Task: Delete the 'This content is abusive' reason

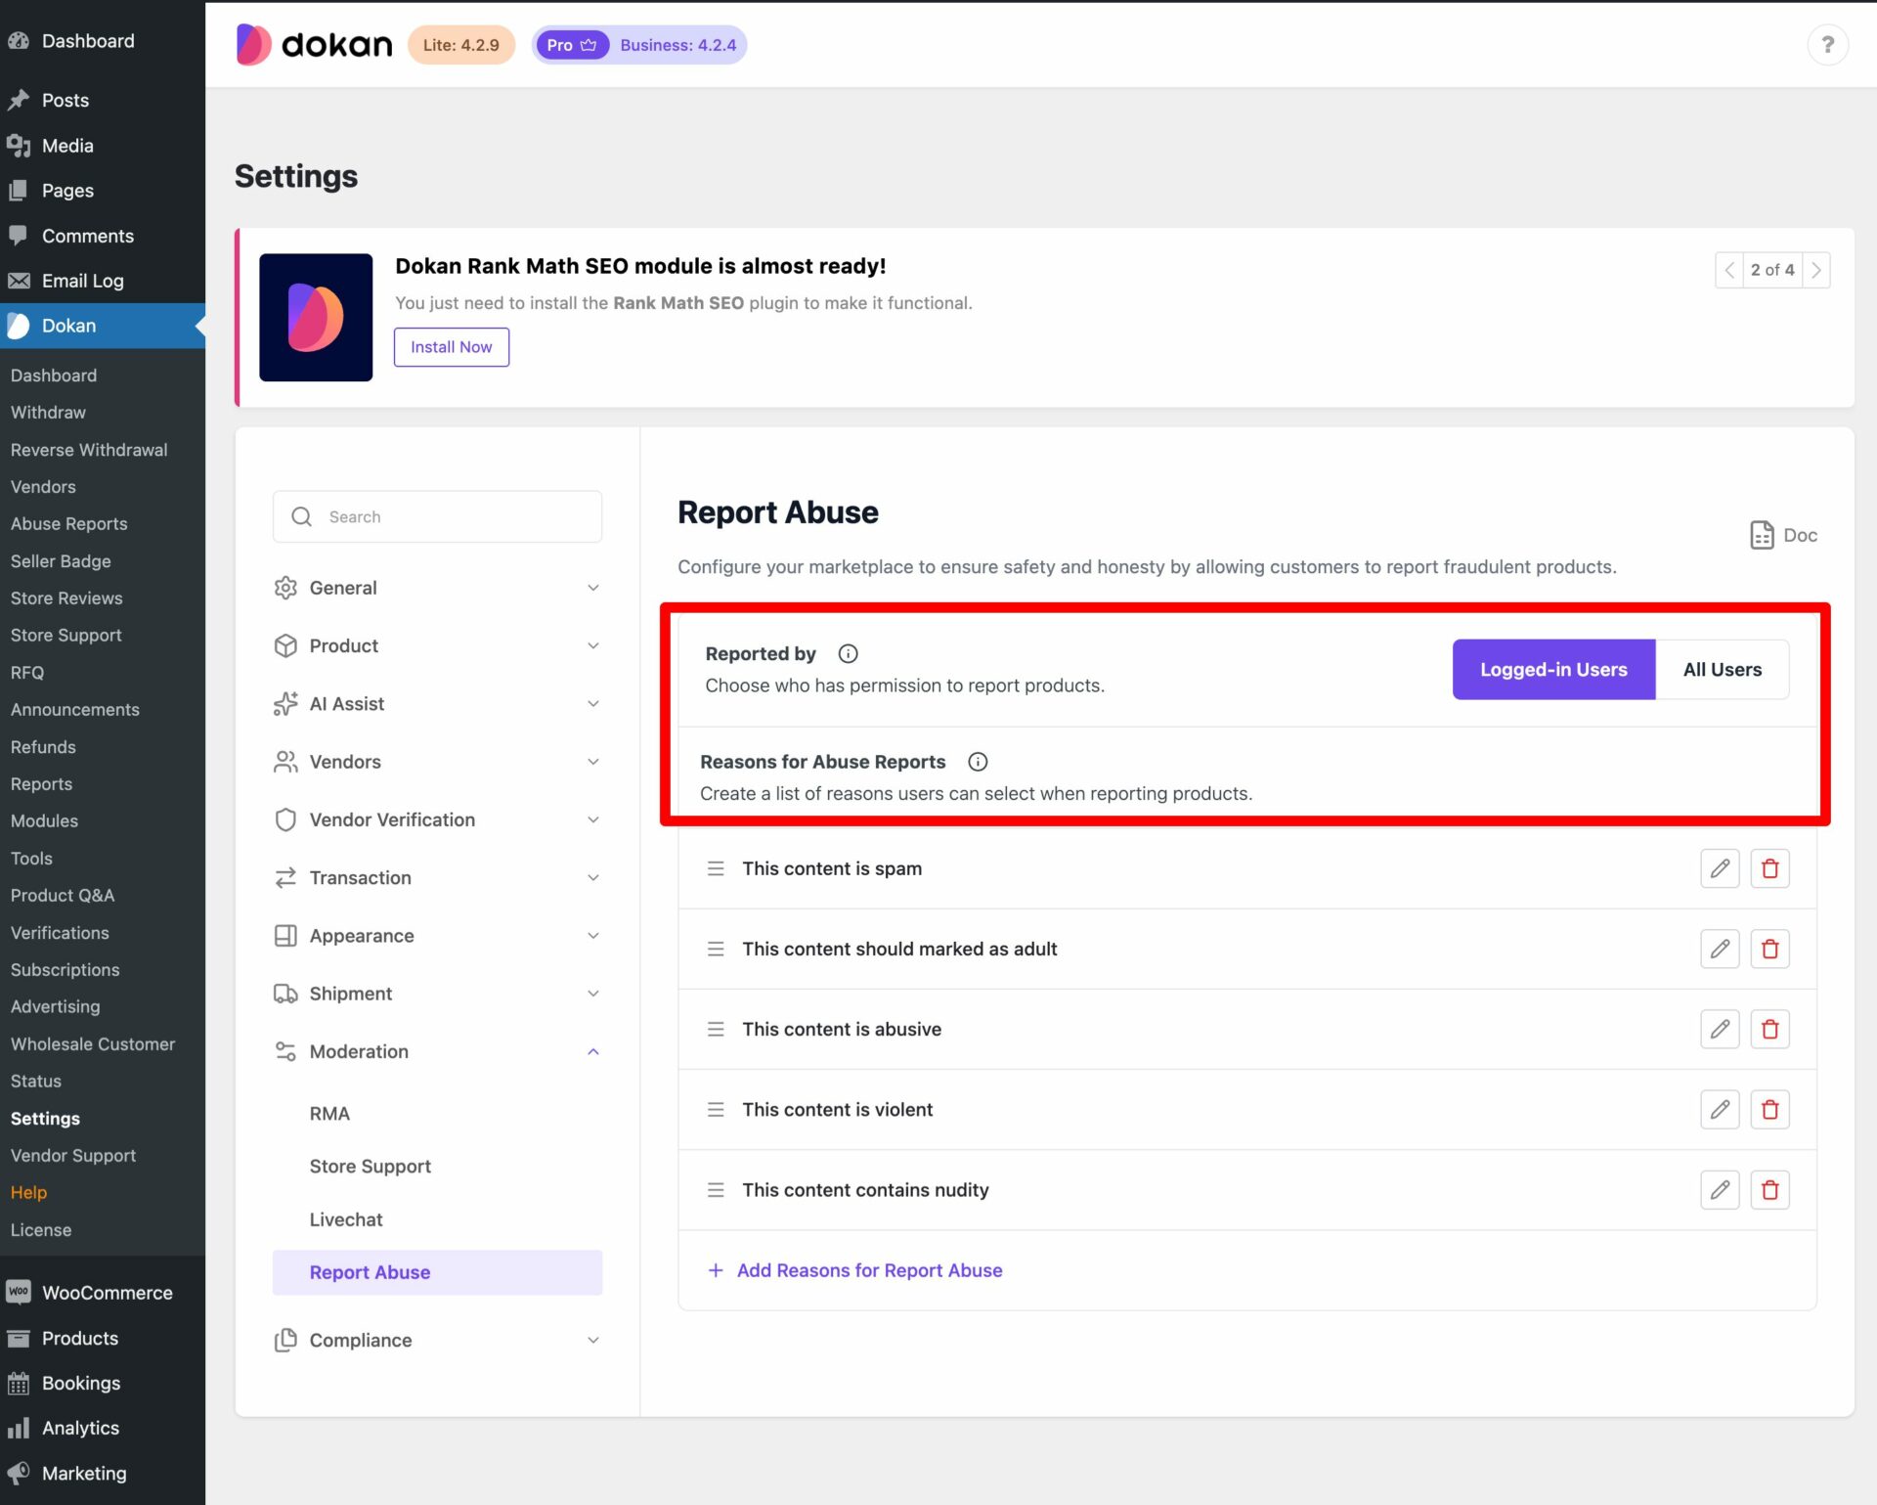Action: point(1769,1029)
